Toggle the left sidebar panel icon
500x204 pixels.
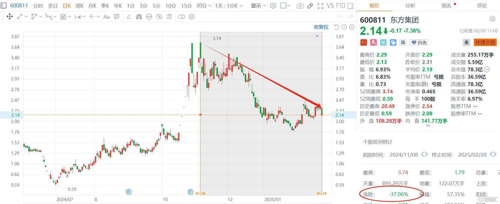[x=4, y=5]
